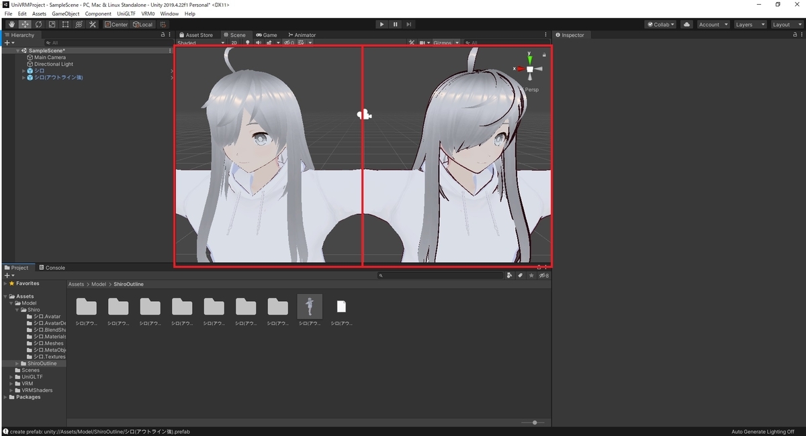Expand the シロ object in Hierarchy
This screenshot has height=436, width=806.
[x=24, y=71]
